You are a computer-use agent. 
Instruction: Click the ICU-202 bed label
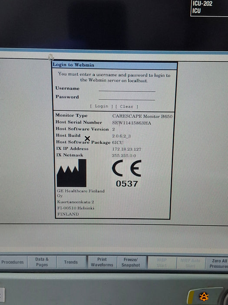tap(202, 3)
